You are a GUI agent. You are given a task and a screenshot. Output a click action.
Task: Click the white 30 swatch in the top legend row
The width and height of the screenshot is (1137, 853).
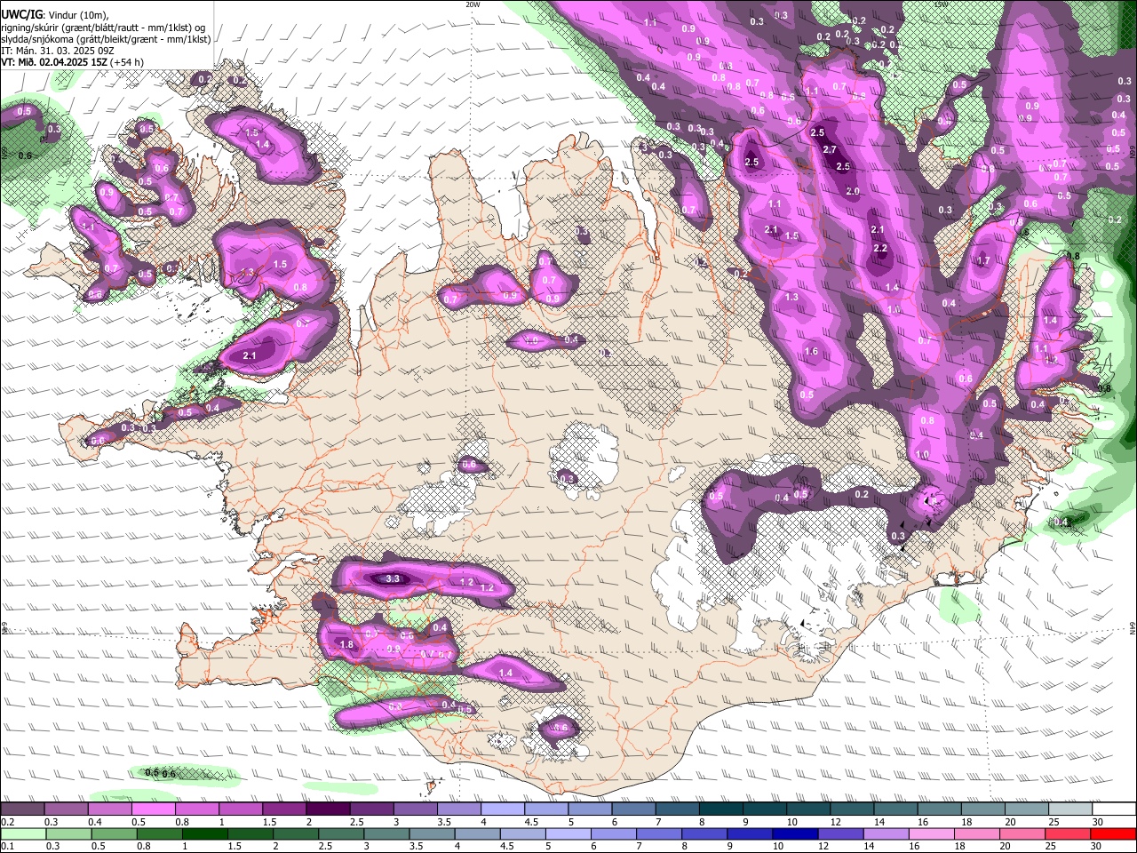click(1115, 809)
